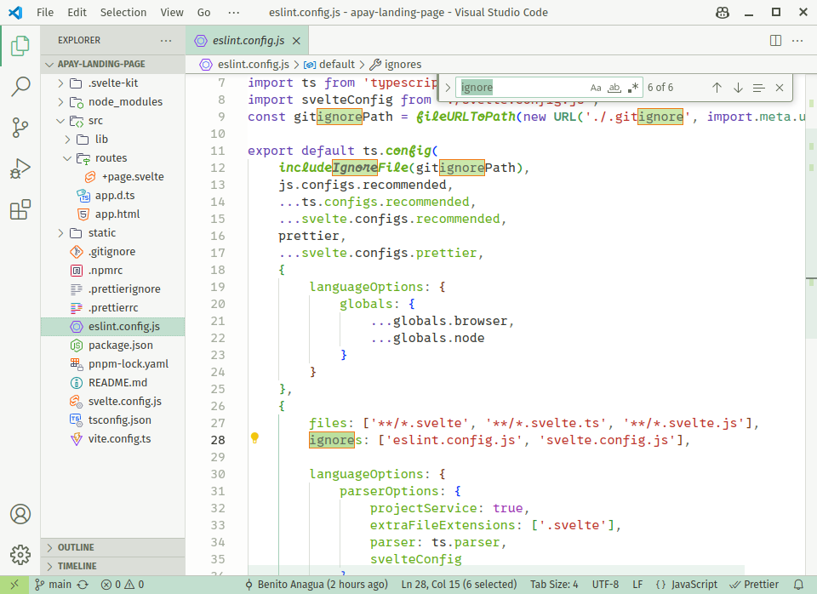Toggle Use Regular Expression in find

point(632,88)
